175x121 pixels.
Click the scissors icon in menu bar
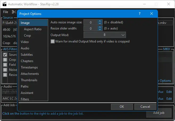click(14, 12)
